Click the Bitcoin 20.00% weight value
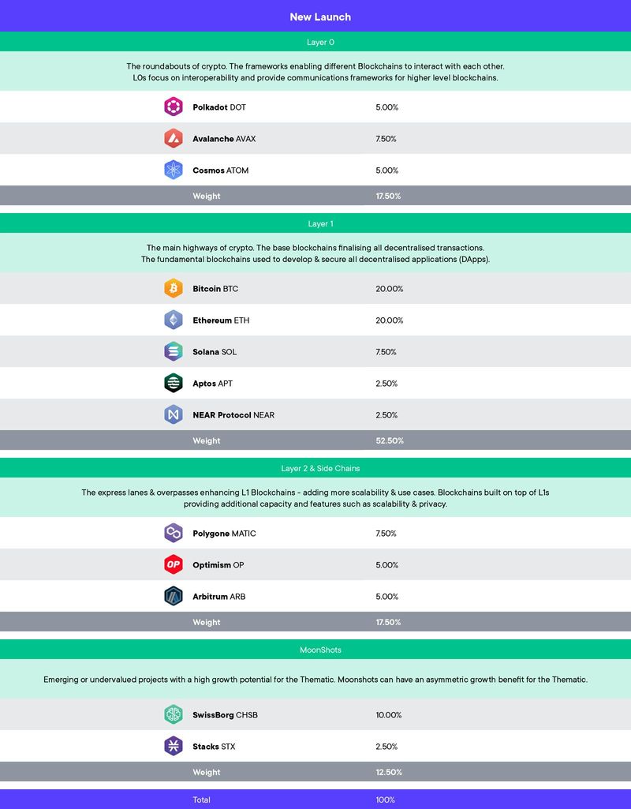 (389, 289)
